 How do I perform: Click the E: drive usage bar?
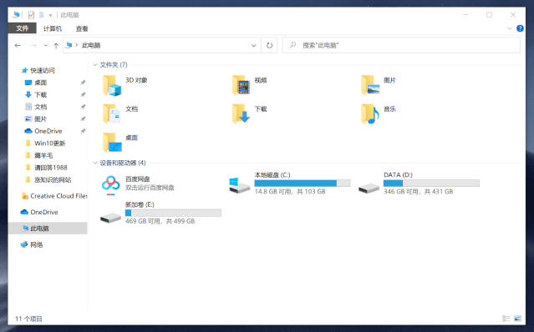point(173,213)
